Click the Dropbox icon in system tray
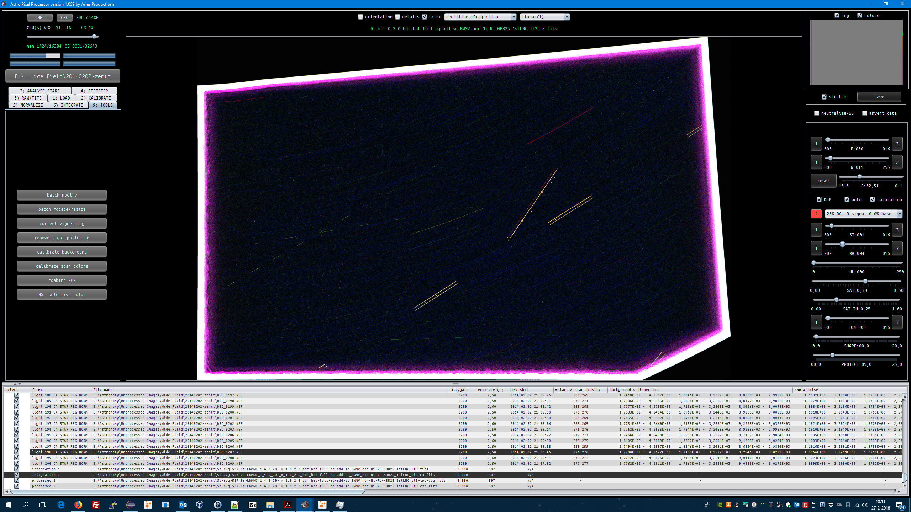This screenshot has height=512, width=911. (831, 505)
